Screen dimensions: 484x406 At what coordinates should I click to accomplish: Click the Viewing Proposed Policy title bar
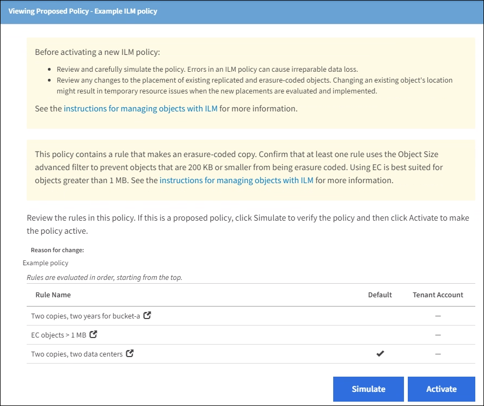tap(83, 11)
